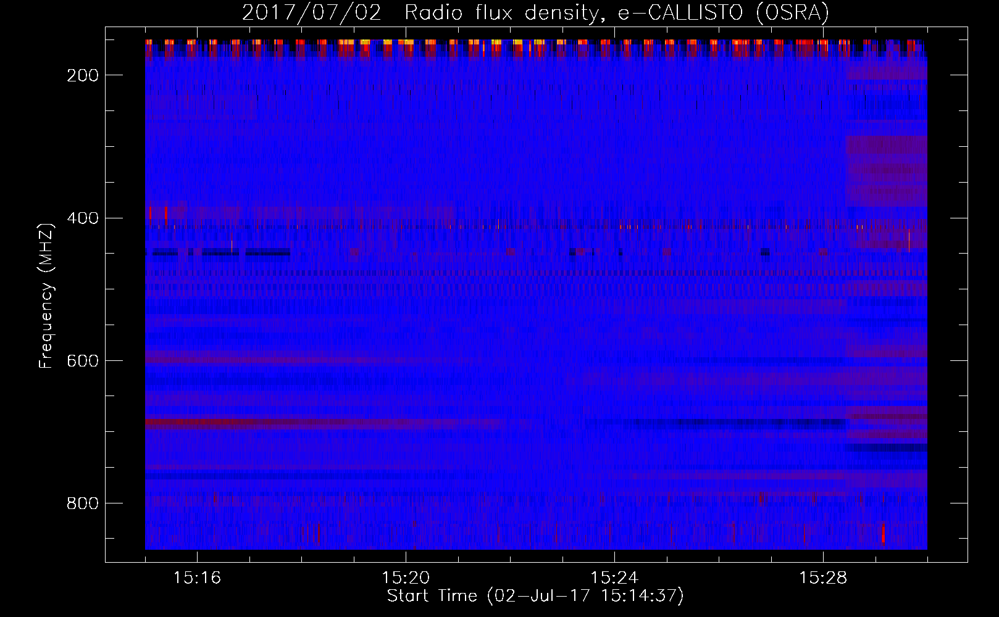Click the 15:28 time tick label
Viewport: 999px width, 617px height.
coord(823,578)
